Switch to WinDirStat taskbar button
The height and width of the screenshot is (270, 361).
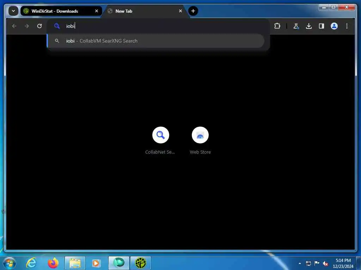point(141,263)
